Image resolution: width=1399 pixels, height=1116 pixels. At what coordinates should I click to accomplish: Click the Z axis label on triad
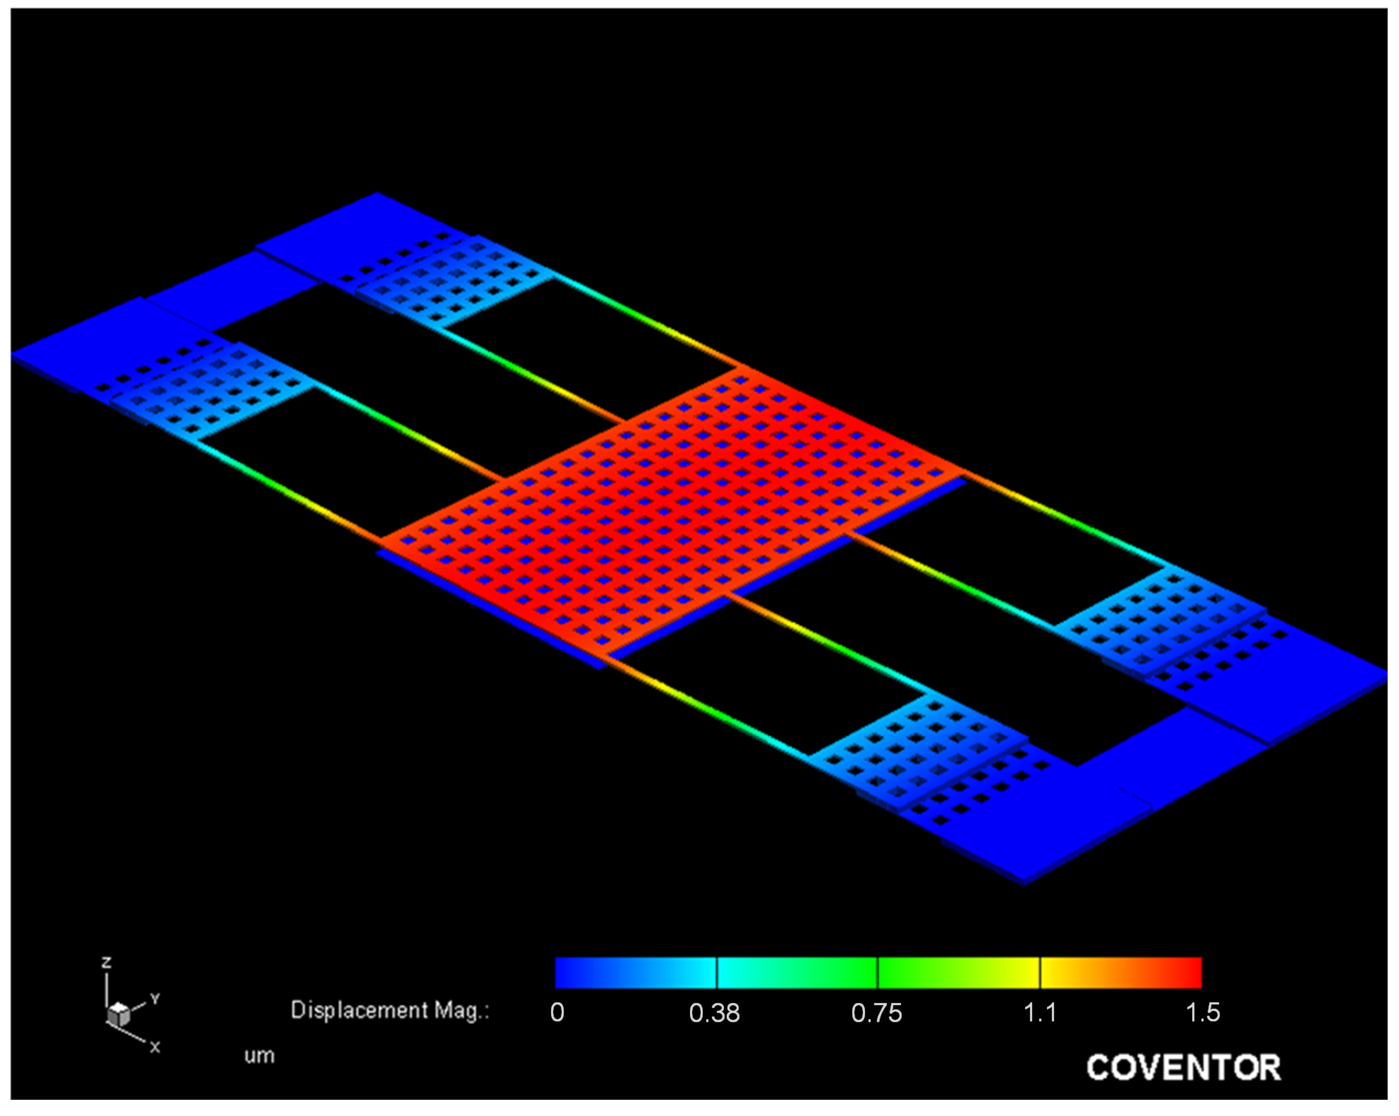pyautogui.click(x=106, y=962)
